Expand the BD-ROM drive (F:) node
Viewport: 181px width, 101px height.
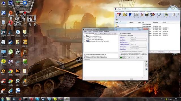(85, 41)
